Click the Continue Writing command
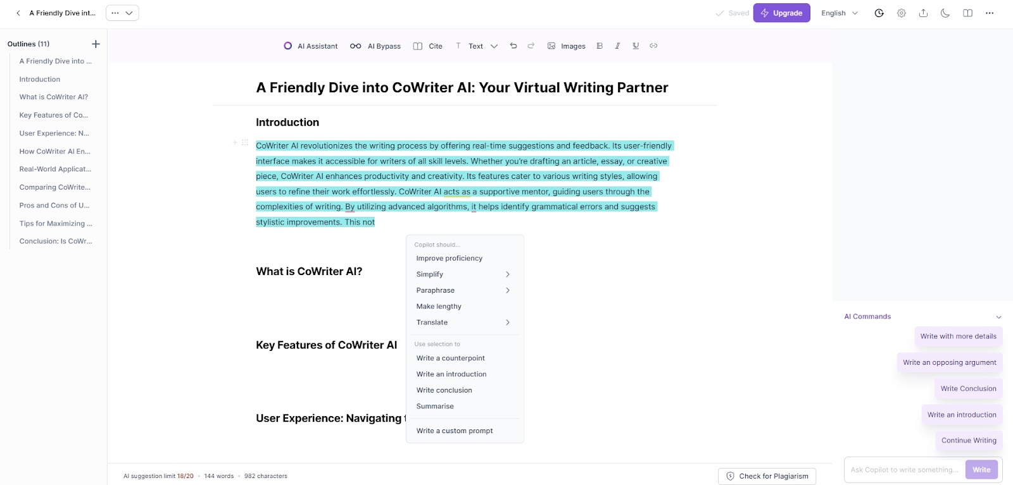The height and width of the screenshot is (485, 1013). pyautogui.click(x=969, y=441)
